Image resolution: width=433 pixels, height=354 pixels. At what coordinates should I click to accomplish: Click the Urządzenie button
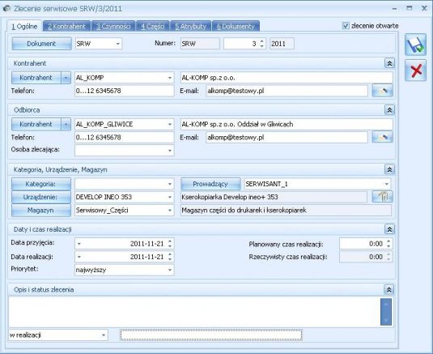click(40, 197)
